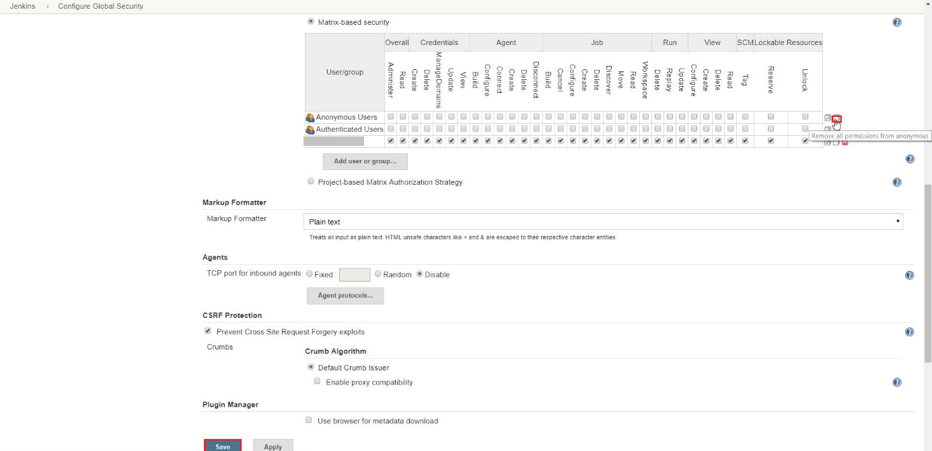Click the remove-all permissions icon for Anonymous Users
This screenshot has height=451, width=932.
[x=836, y=118]
